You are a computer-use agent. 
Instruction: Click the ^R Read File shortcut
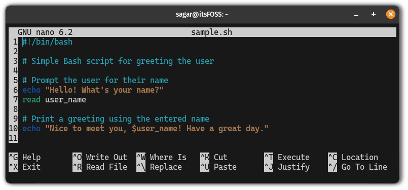[100, 167]
